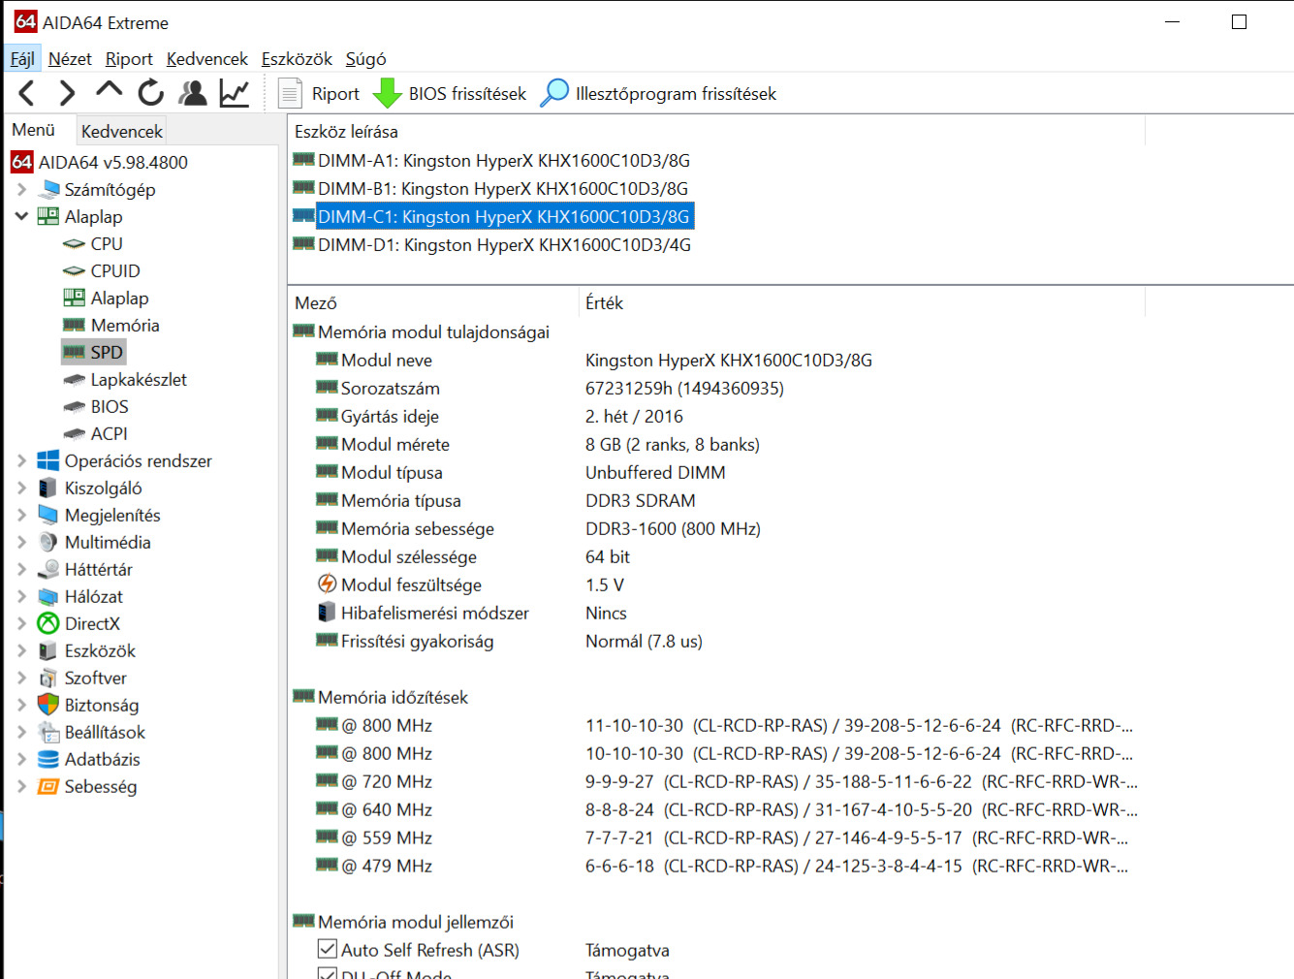Image resolution: width=1294 pixels, height=979 pixels.
Task: Switch to the Kedvencek sidebar tab
Action: click(121, 131)
